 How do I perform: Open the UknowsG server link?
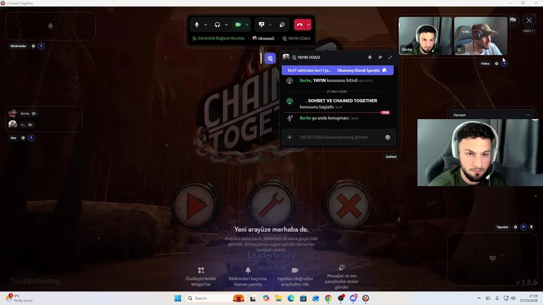(263, 38)
